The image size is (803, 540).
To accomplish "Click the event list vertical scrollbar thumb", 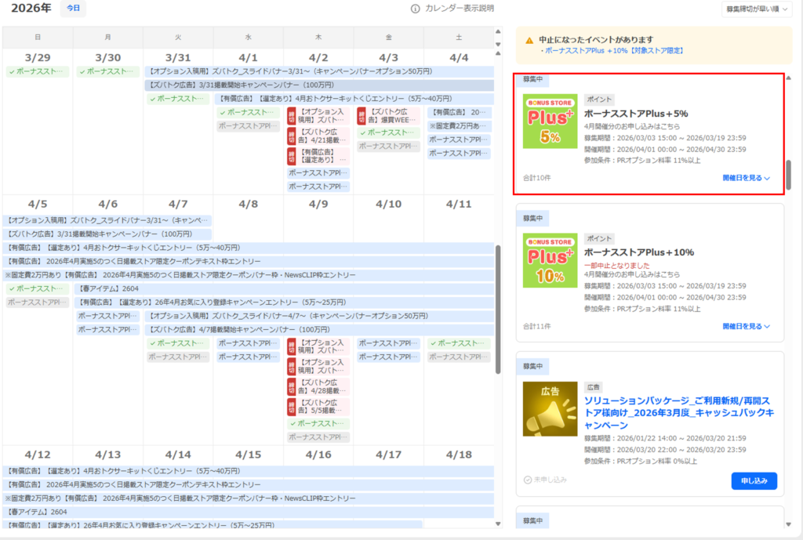I will tap(789, 174).
